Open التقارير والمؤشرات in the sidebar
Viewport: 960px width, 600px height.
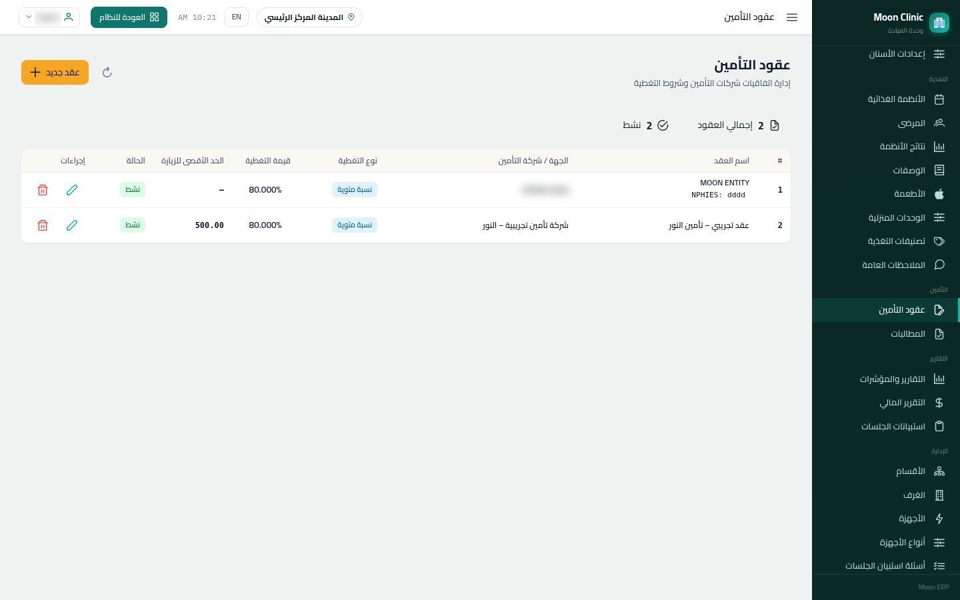coord(885,379)
